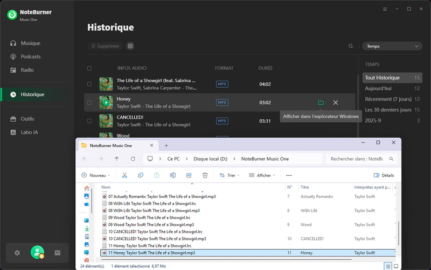Toggle the select-all checkbox in header

[x=89, y=68]
